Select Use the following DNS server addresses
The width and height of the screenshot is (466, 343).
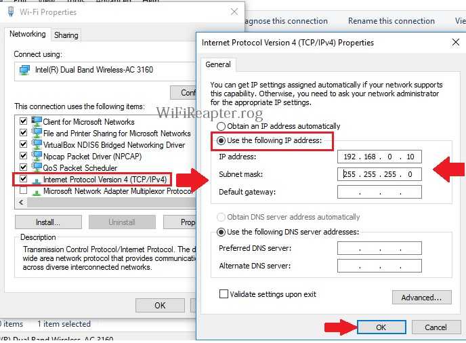[221, 233]
